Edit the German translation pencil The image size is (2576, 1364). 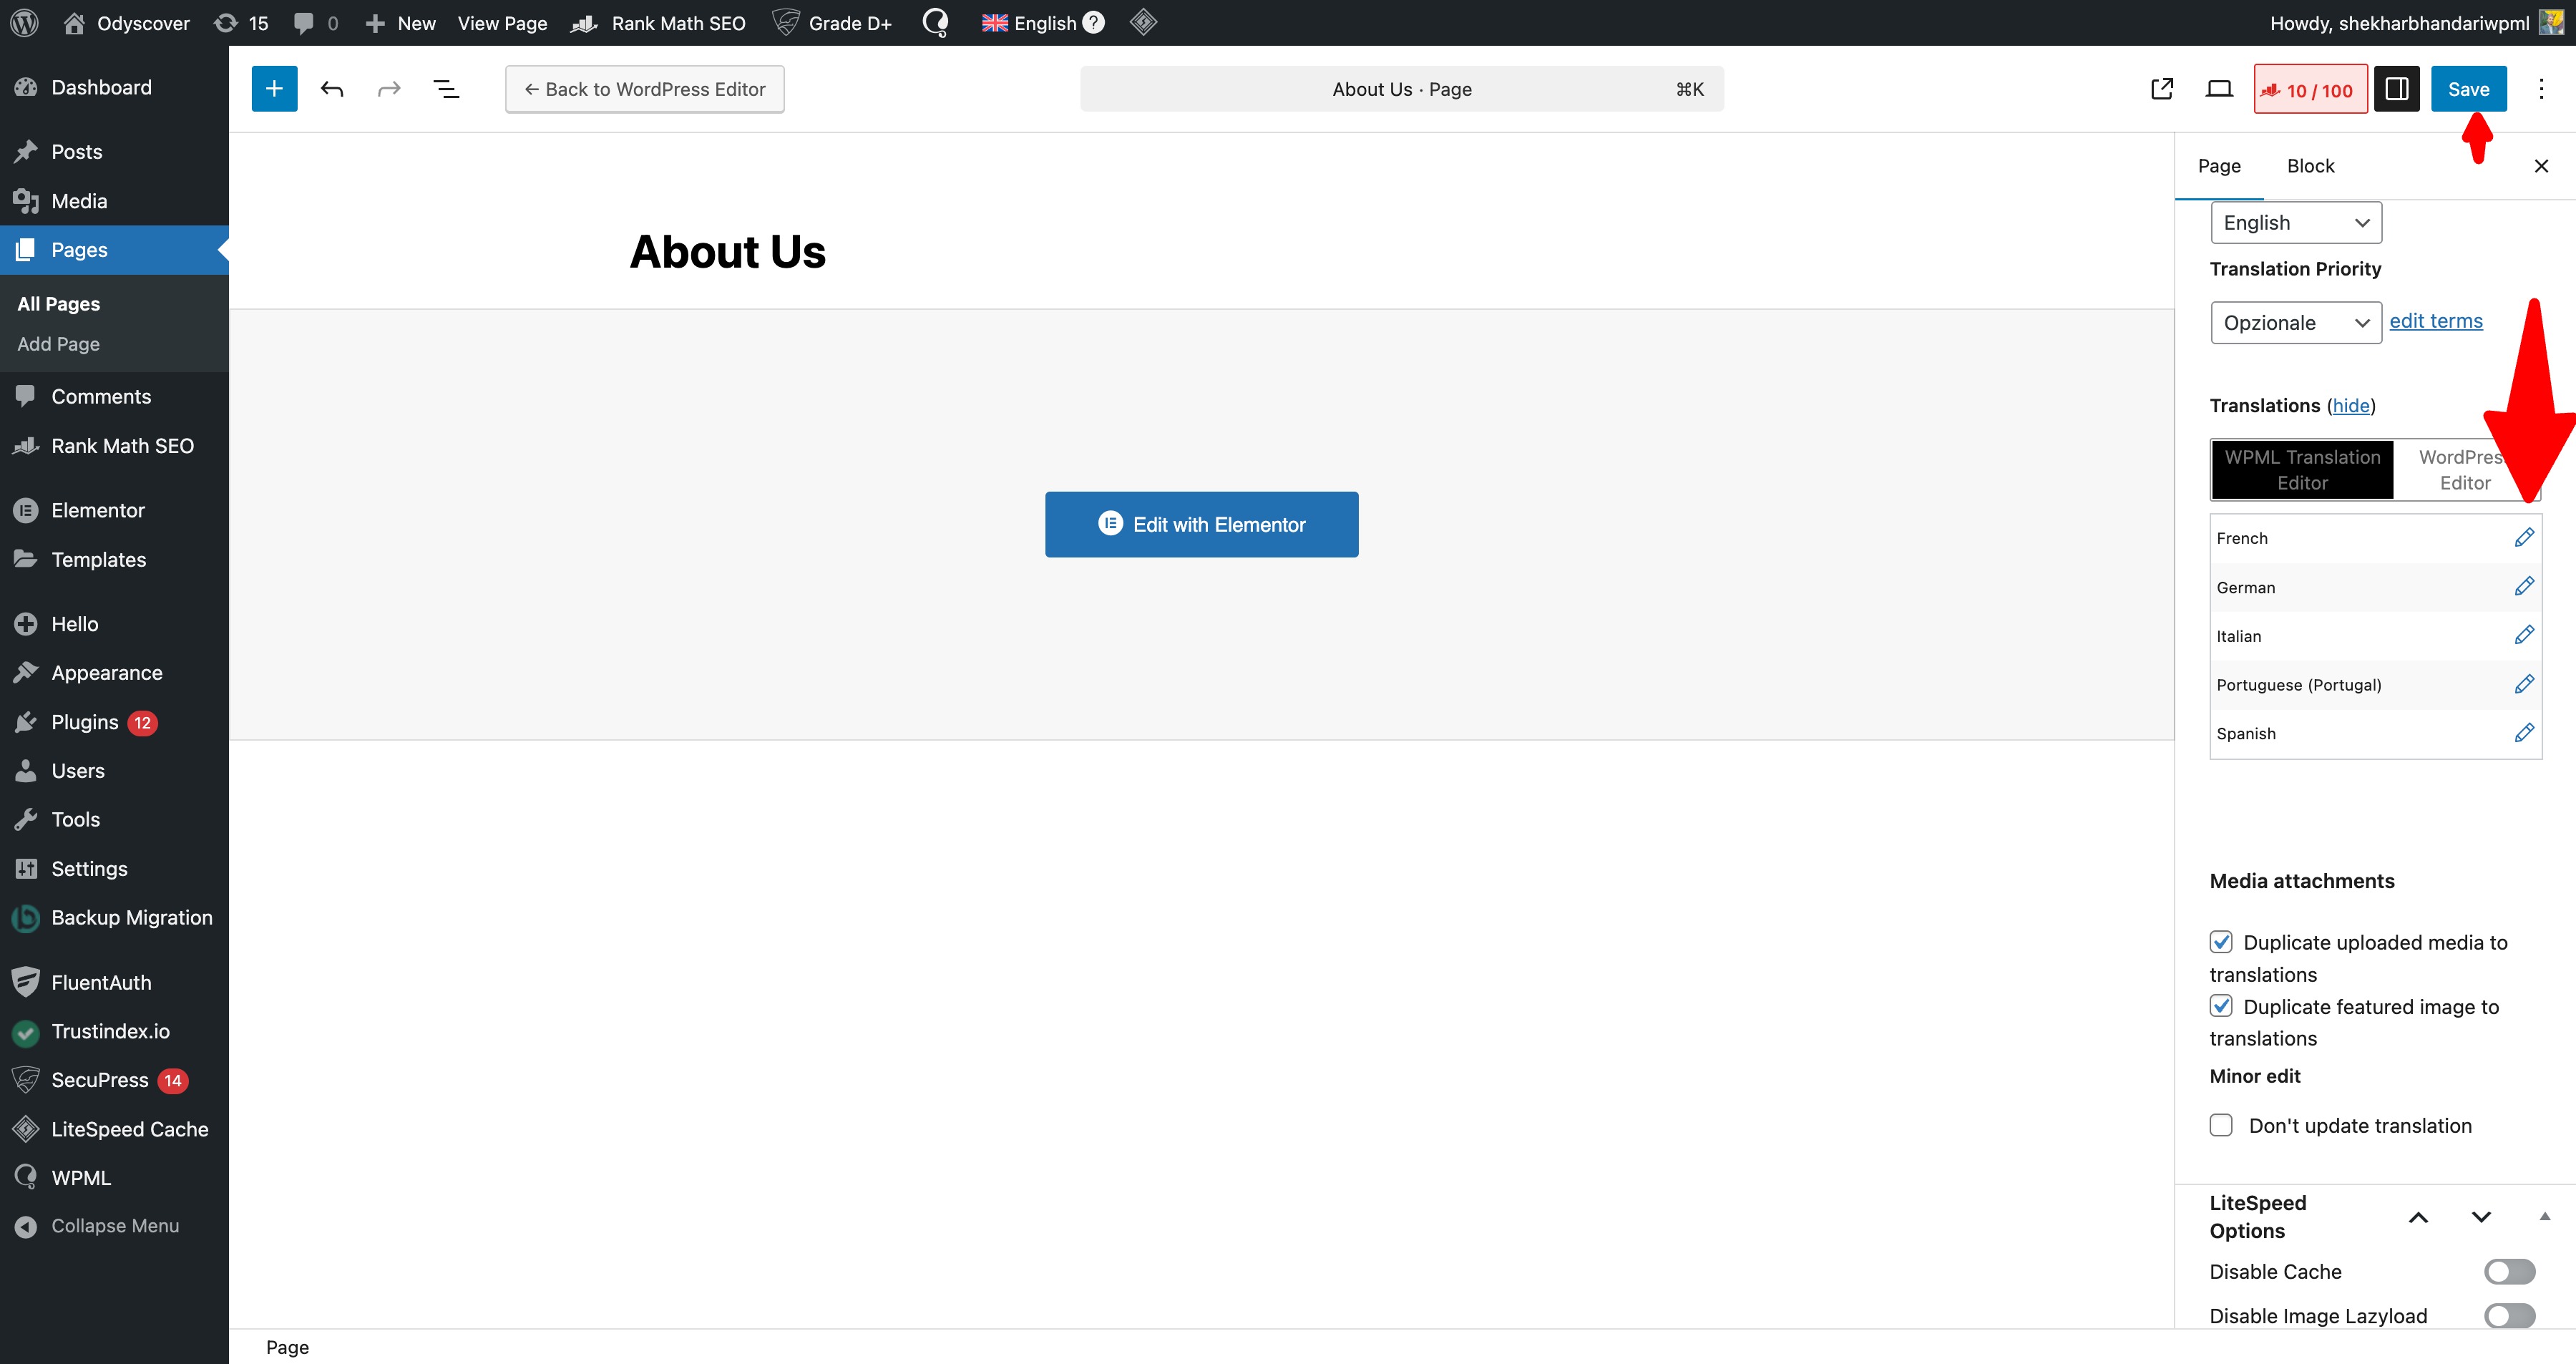point(2524,587)
